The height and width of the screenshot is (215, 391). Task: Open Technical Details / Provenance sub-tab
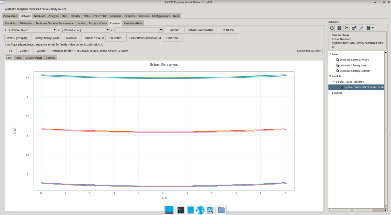coord(55,23)
